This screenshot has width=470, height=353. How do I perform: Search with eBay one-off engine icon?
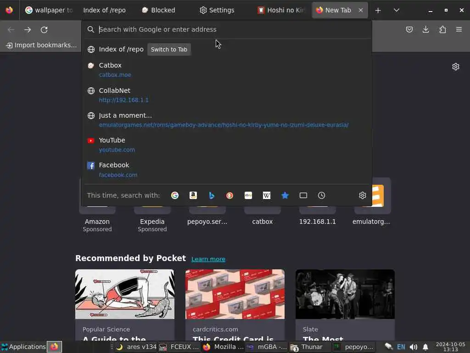248,195
